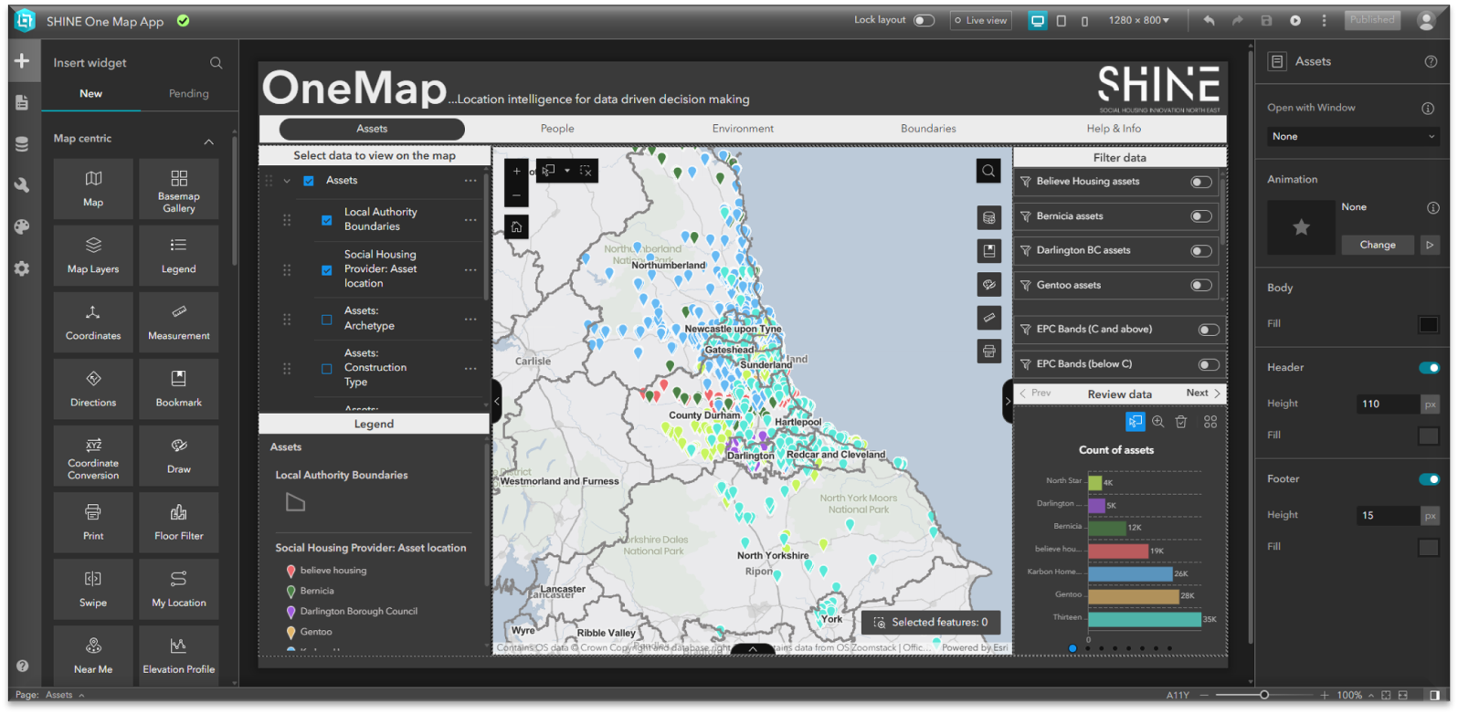1458x714 pixels.
Task: Add the Directions widget
Action: point(93,389)
